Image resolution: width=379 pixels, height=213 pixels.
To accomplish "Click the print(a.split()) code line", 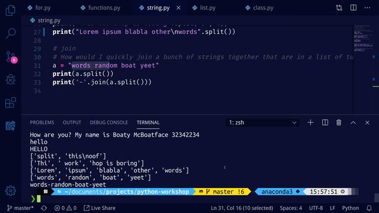I will click(83, 73).
